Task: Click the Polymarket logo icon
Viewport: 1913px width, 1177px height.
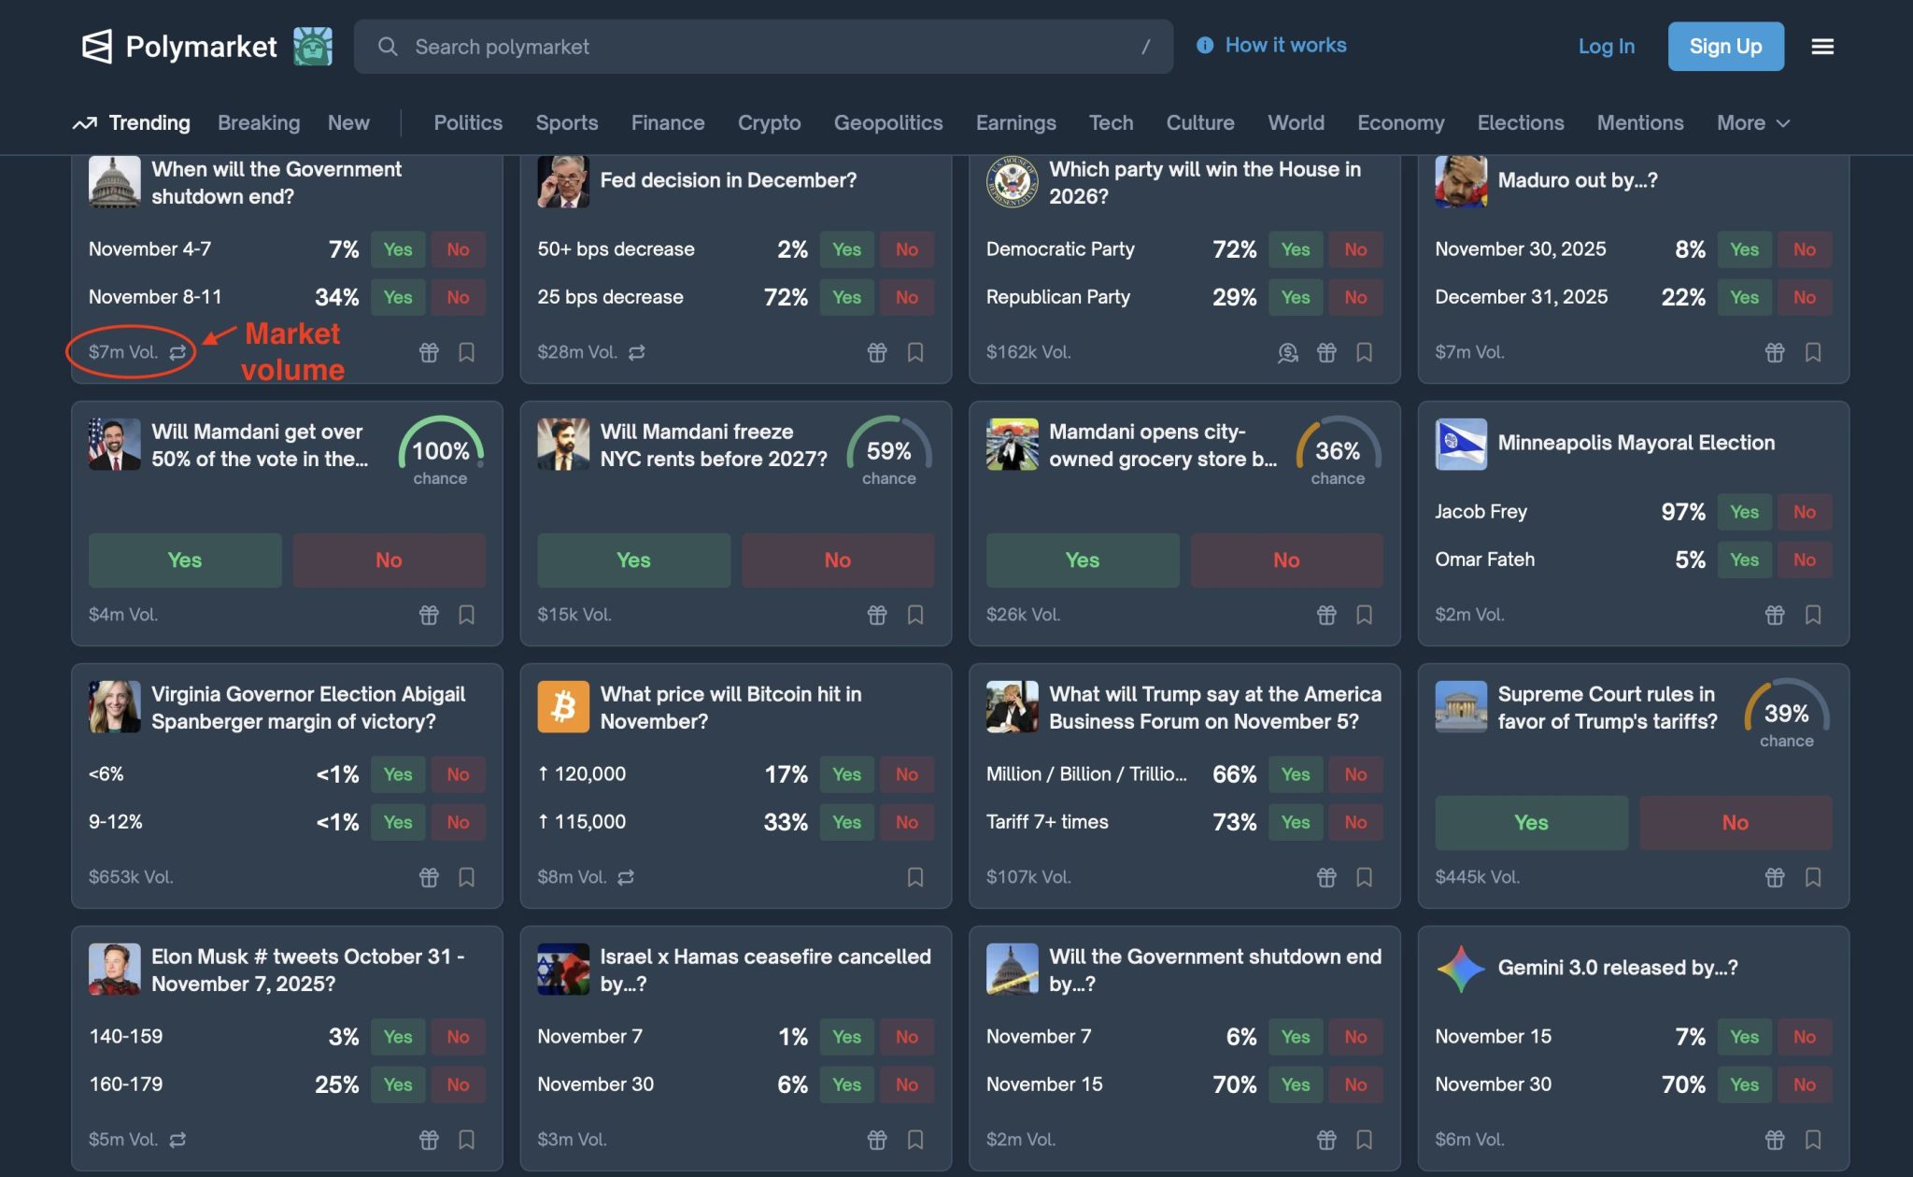Action: point(97,47)
